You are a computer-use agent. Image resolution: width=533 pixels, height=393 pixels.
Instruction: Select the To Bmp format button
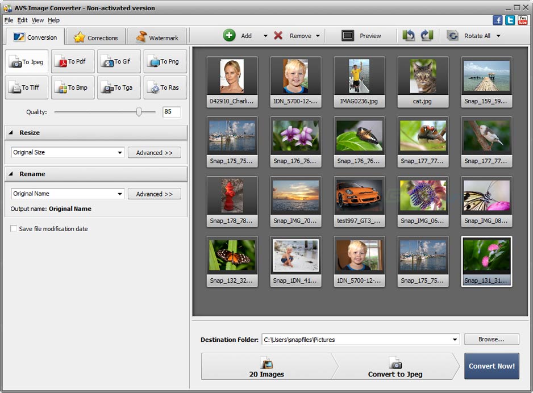(x=73, y=87)
